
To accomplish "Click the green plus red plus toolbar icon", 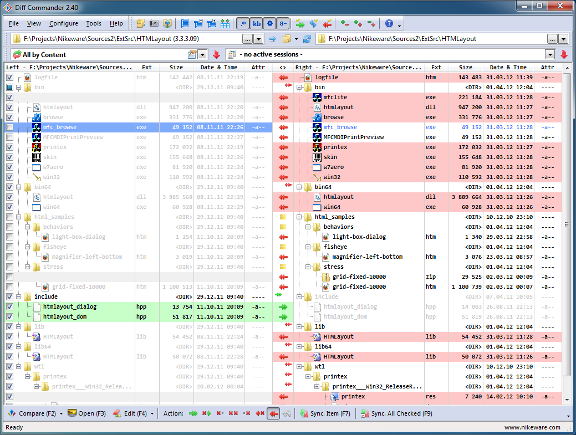I will (358, 23).
